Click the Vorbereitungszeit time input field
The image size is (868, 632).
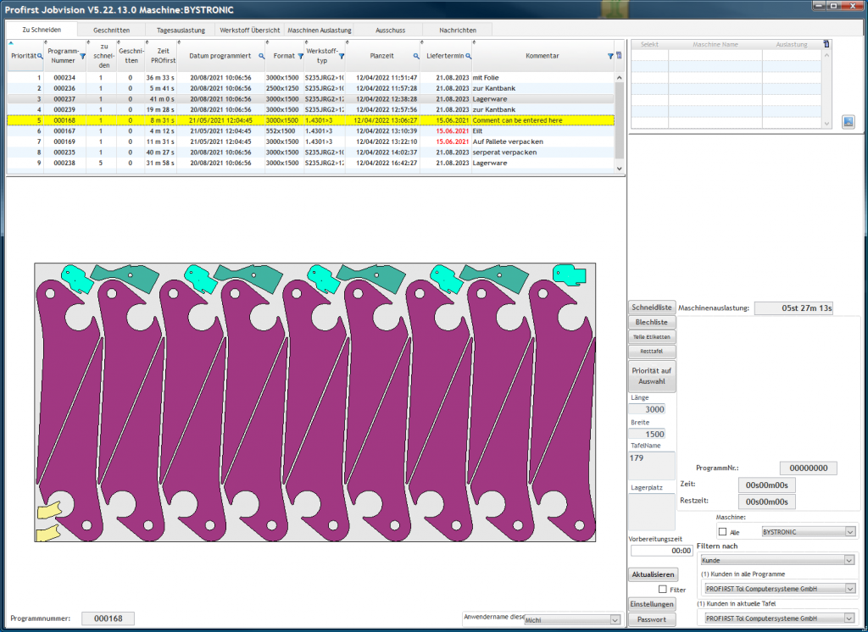661,551
